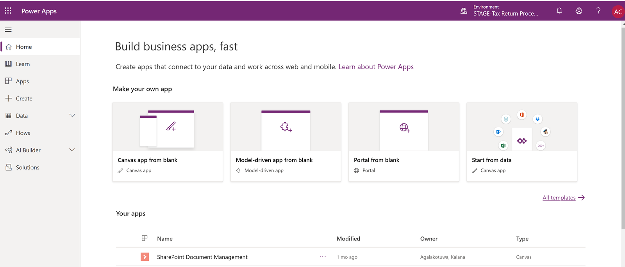Viewport: 625px width, 267px height.
Task: Click the Learn about Power Apps link
Action: [x=376, y=67]
